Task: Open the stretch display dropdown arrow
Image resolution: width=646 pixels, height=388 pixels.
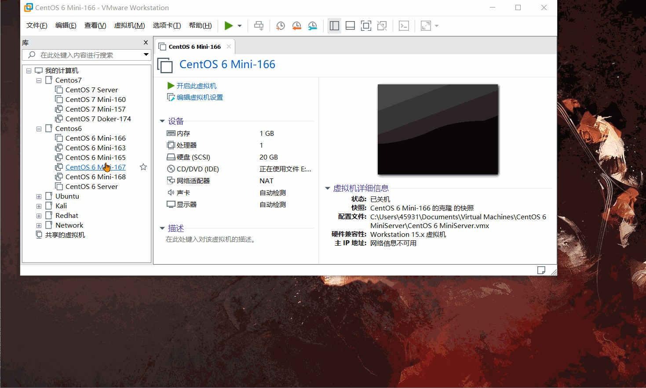Action: tap(437, 26)
